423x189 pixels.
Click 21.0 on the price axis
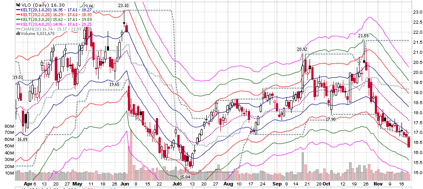tap(418, 52)
